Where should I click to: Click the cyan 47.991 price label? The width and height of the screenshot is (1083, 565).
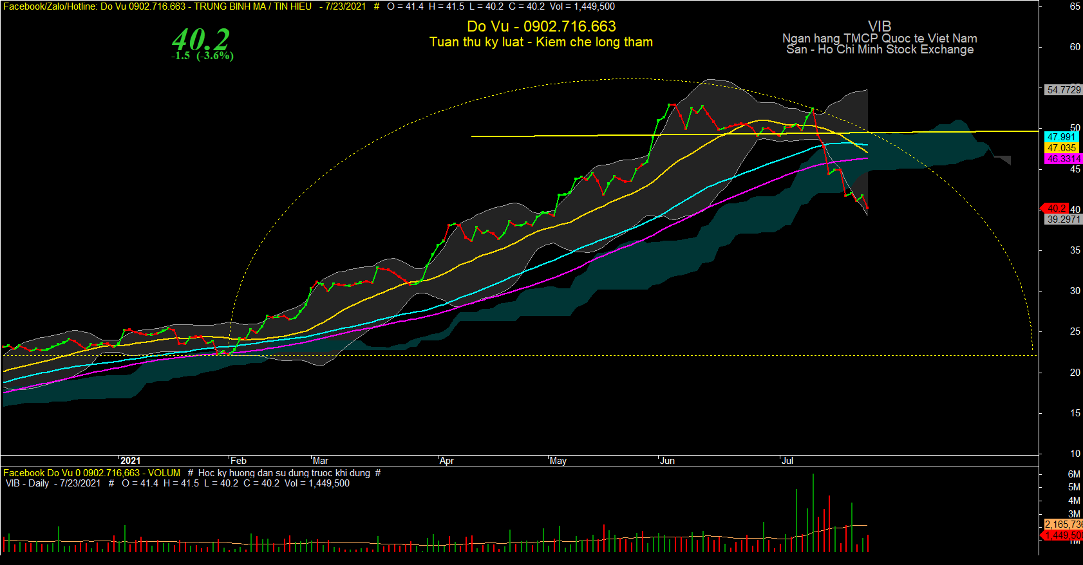[x=1061, y=137]
